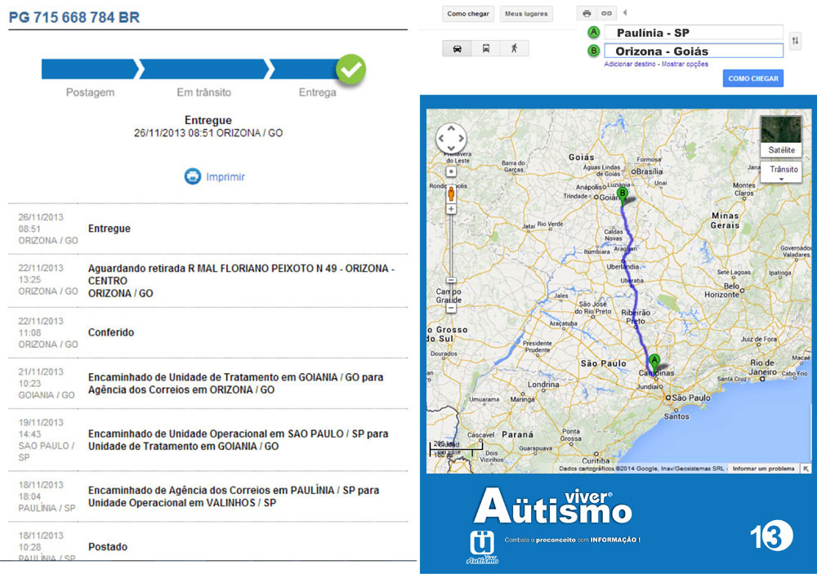Expand the Trânsito layer dropdown
Image resolution: width=817 pixels, height=574 pixels.
tap(783, 172)
